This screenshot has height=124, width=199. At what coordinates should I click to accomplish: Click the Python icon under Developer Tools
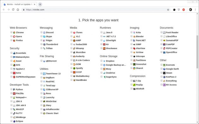pos(14,90)
